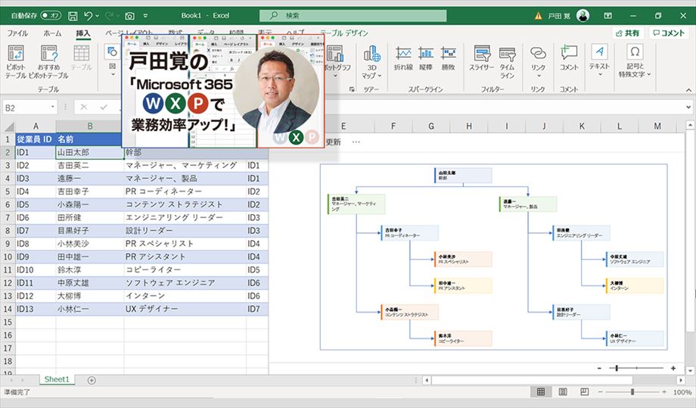Click the Select All corner triangle

9,126
